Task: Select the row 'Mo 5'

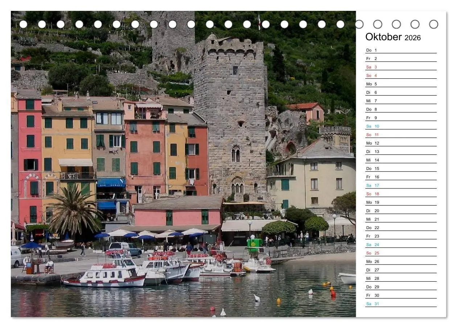Action: tap(401, 84)
